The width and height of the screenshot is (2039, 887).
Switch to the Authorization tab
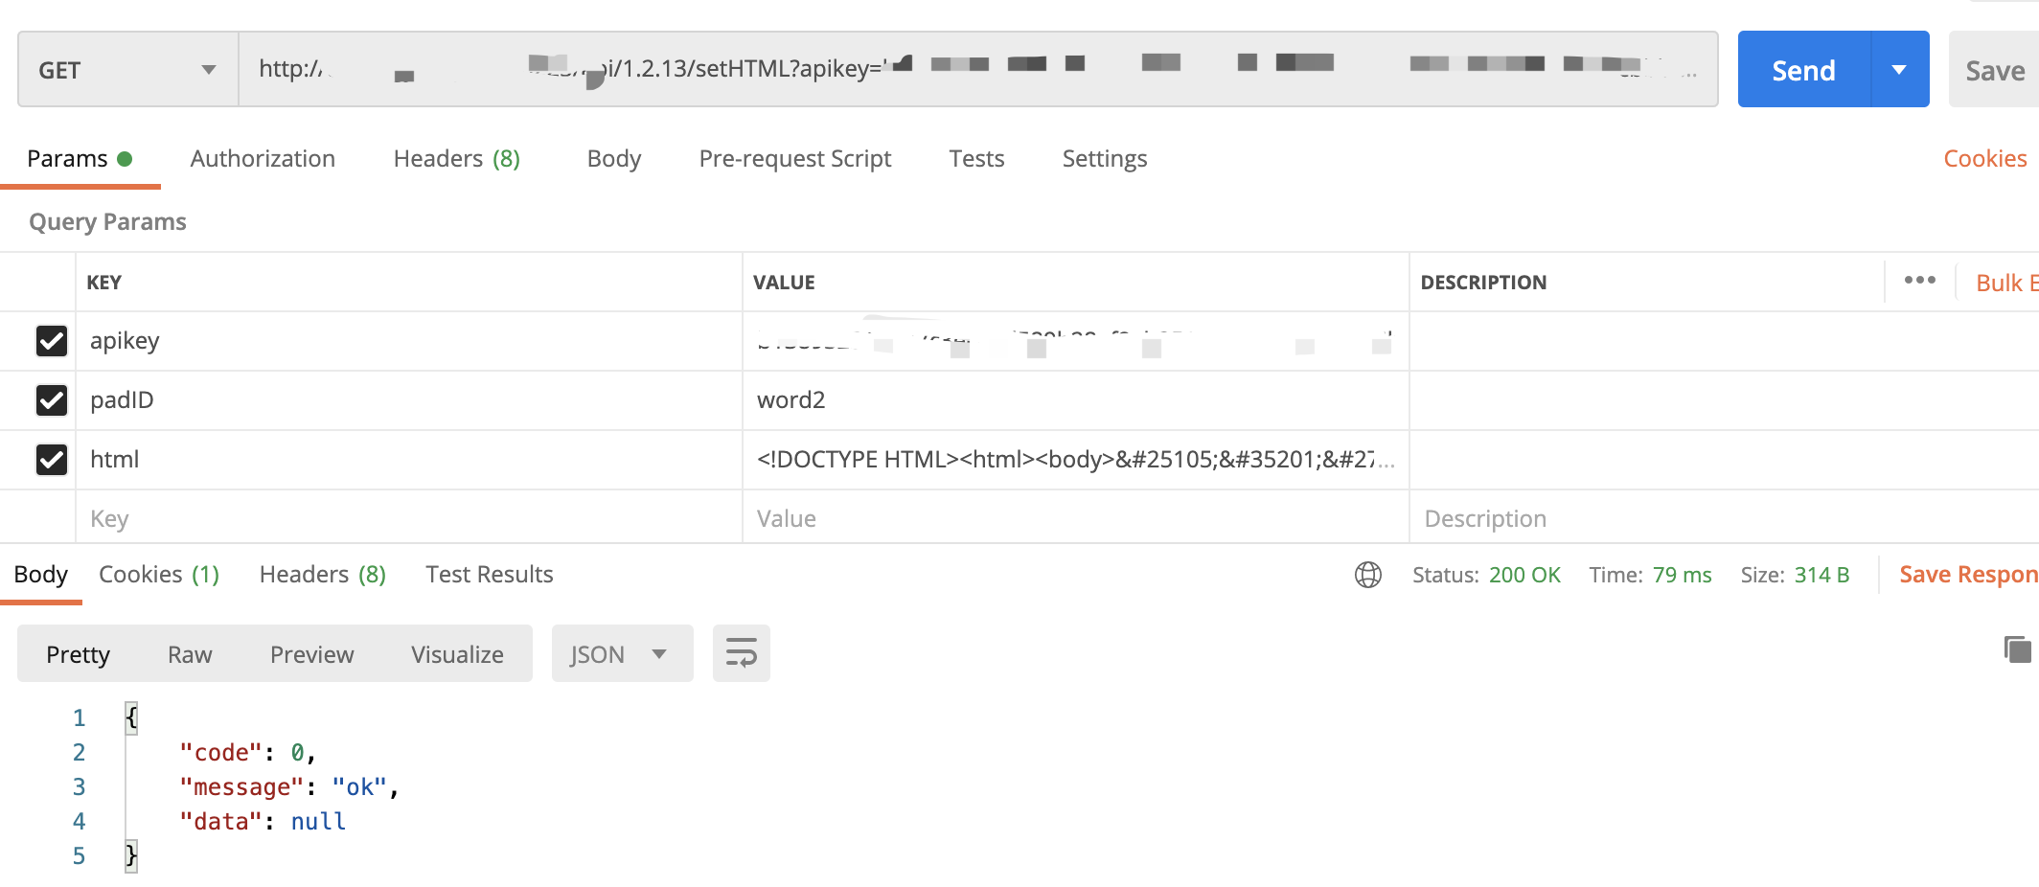coord(262,158)
